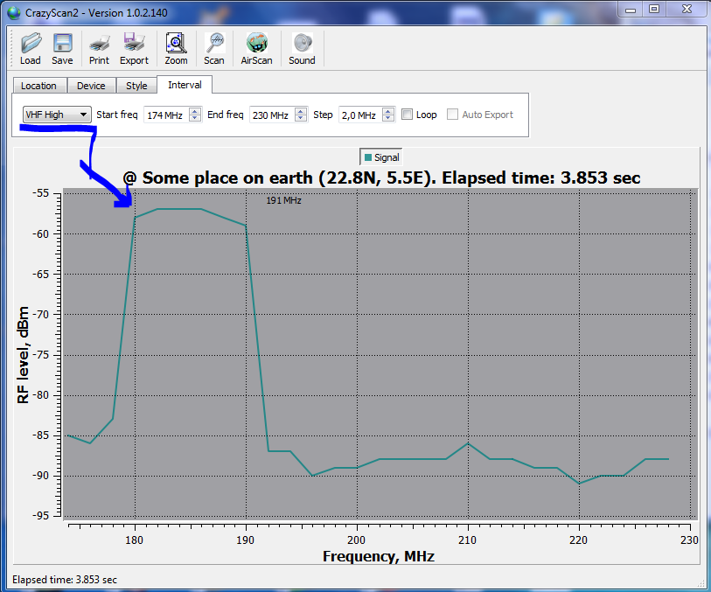Viewport: 711px width, 592px height.
Task: Open the Device tab
Action: (x=91, y=86)
